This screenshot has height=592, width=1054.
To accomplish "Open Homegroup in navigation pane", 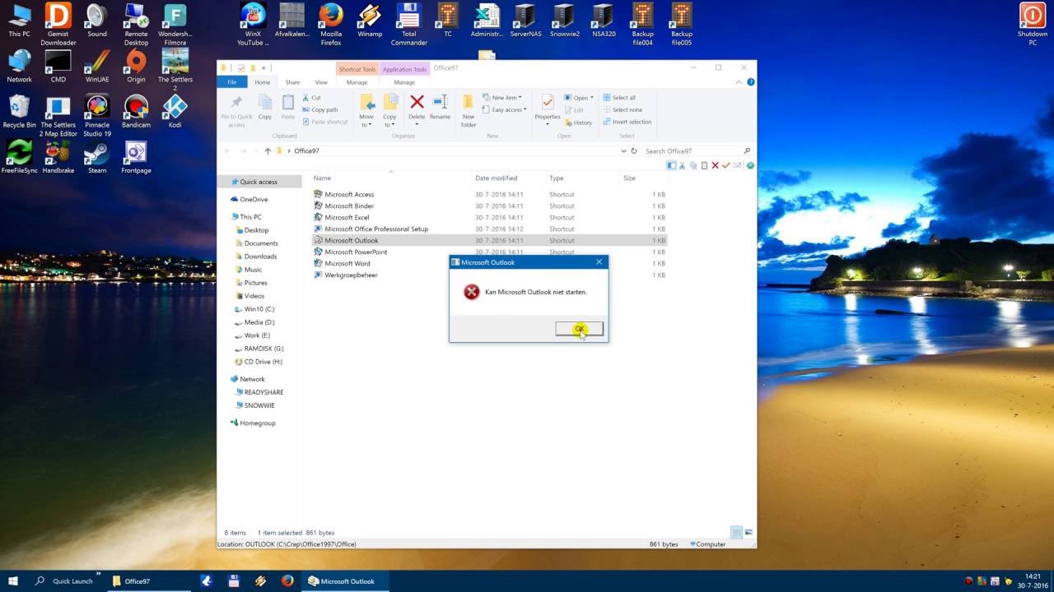I will click(x=258, y=423).
